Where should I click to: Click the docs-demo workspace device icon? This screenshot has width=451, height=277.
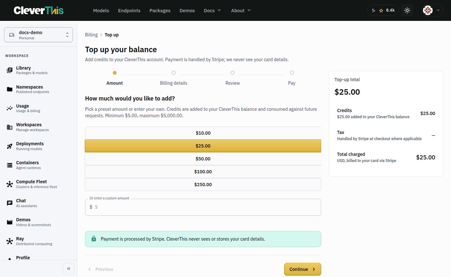pyautogui.click(x=12, y=35)
